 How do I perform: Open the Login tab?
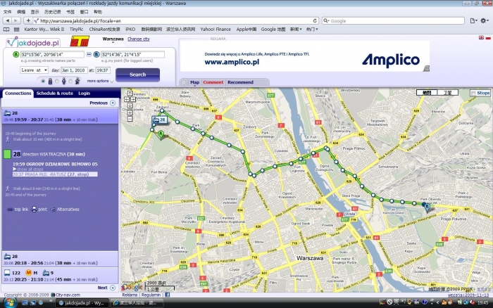click(84, 94)
